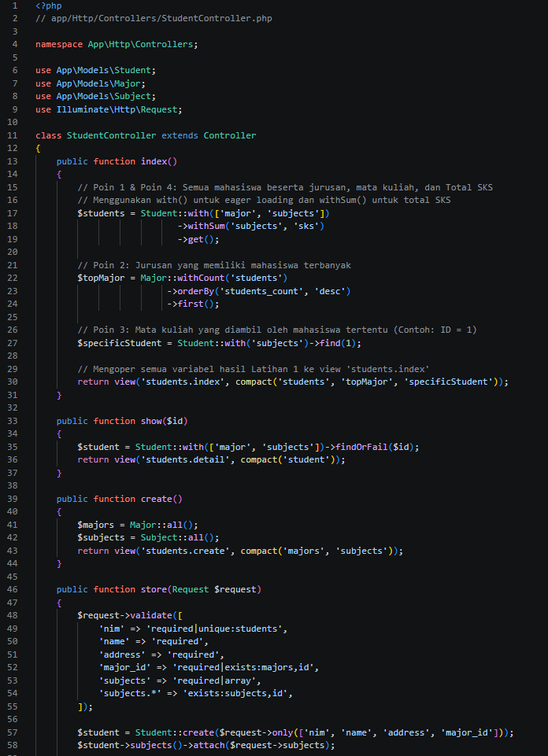548x756 pixels.
Task: Click the namespace App\Http\Controllers declaration
Action: pos(117,44)
